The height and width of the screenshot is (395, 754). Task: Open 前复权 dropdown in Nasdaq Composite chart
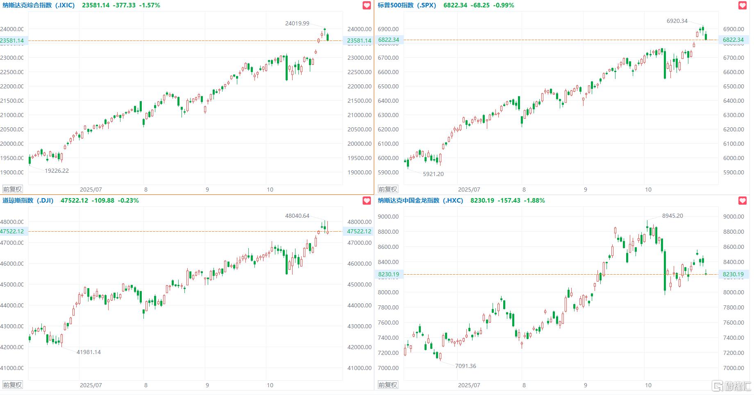click(12, 189)
